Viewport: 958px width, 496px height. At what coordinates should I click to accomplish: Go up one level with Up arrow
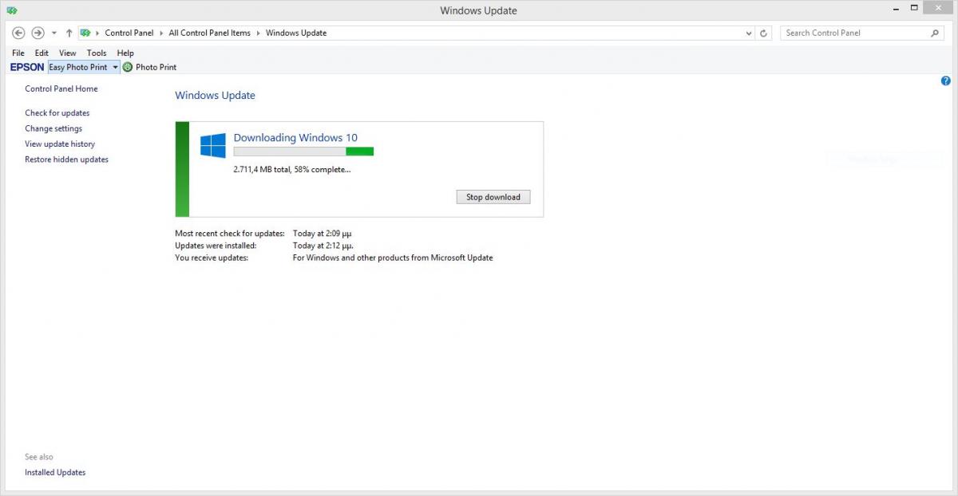pos(69,33)
